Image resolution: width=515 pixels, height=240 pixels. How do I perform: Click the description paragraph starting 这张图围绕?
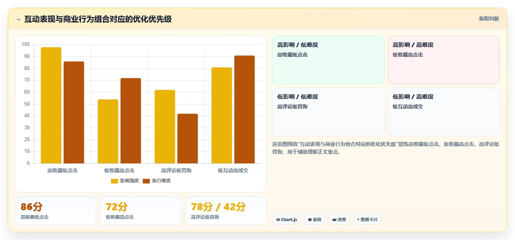tap(386, 148)
